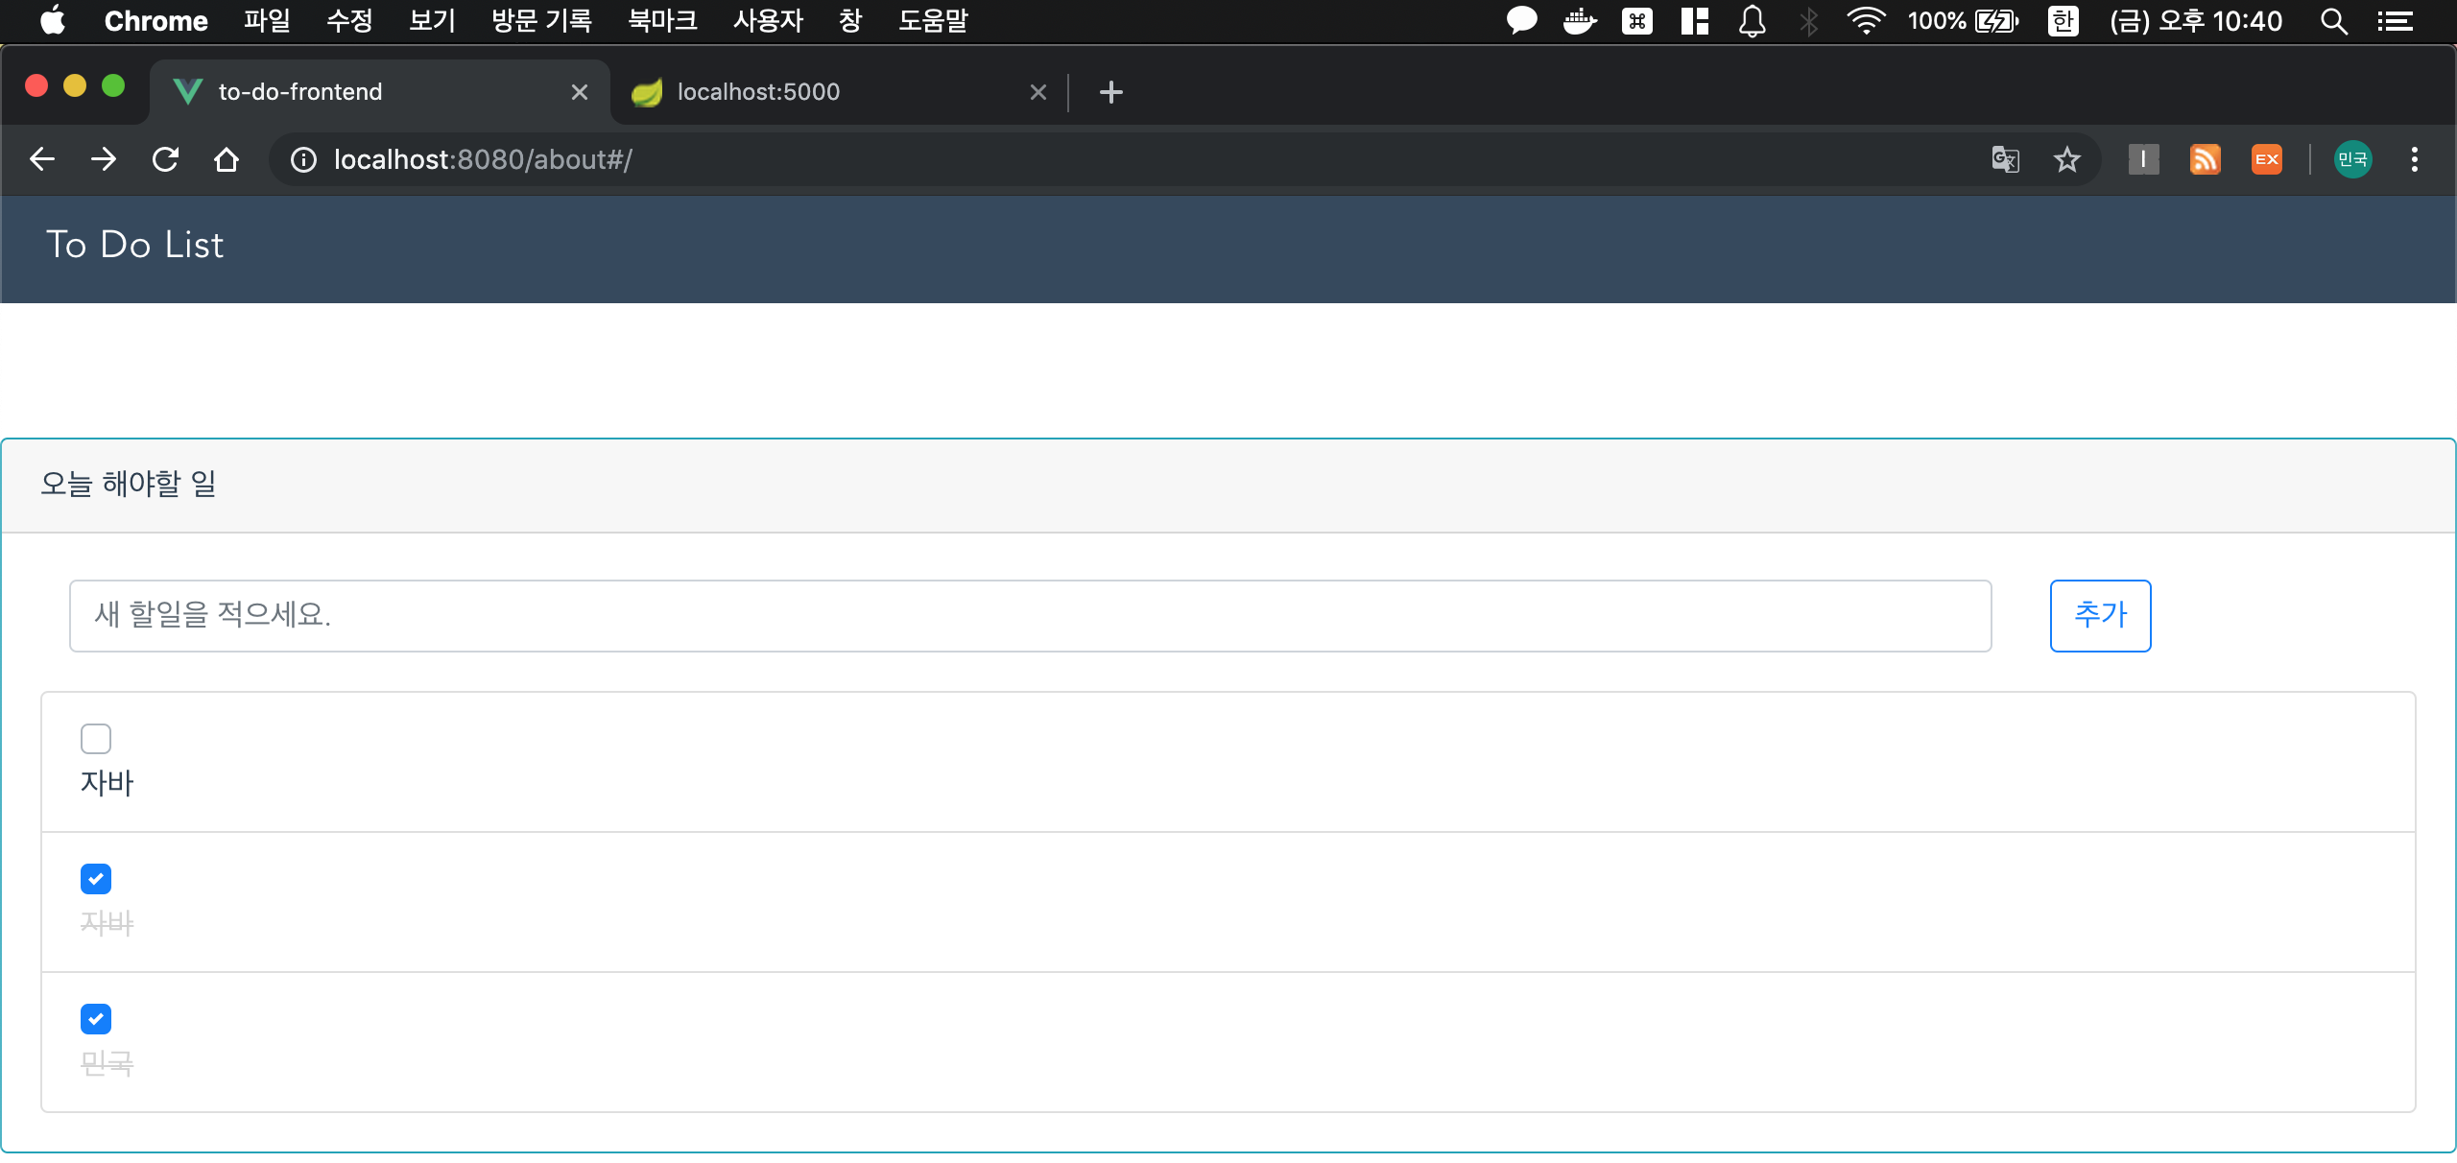Open the 북마크 menu
Viewport: 2457px width, 1163px height.
click(x=661, y=21)
